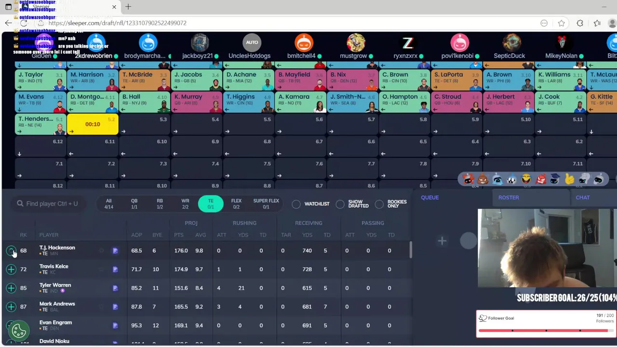Open the J. Taylor draft pick card
Screen dimensions: 617x347
(40, 80)
